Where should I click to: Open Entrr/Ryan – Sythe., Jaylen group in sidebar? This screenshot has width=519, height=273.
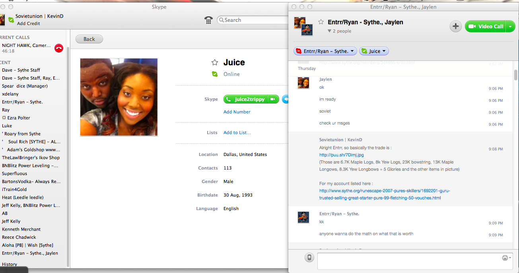click(x=30, y=253)
